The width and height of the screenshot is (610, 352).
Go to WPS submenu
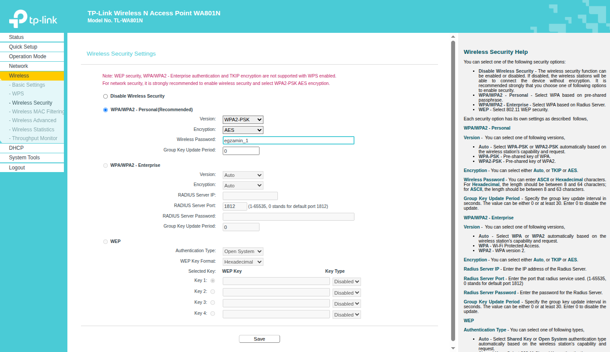click(x=16, y=94)
